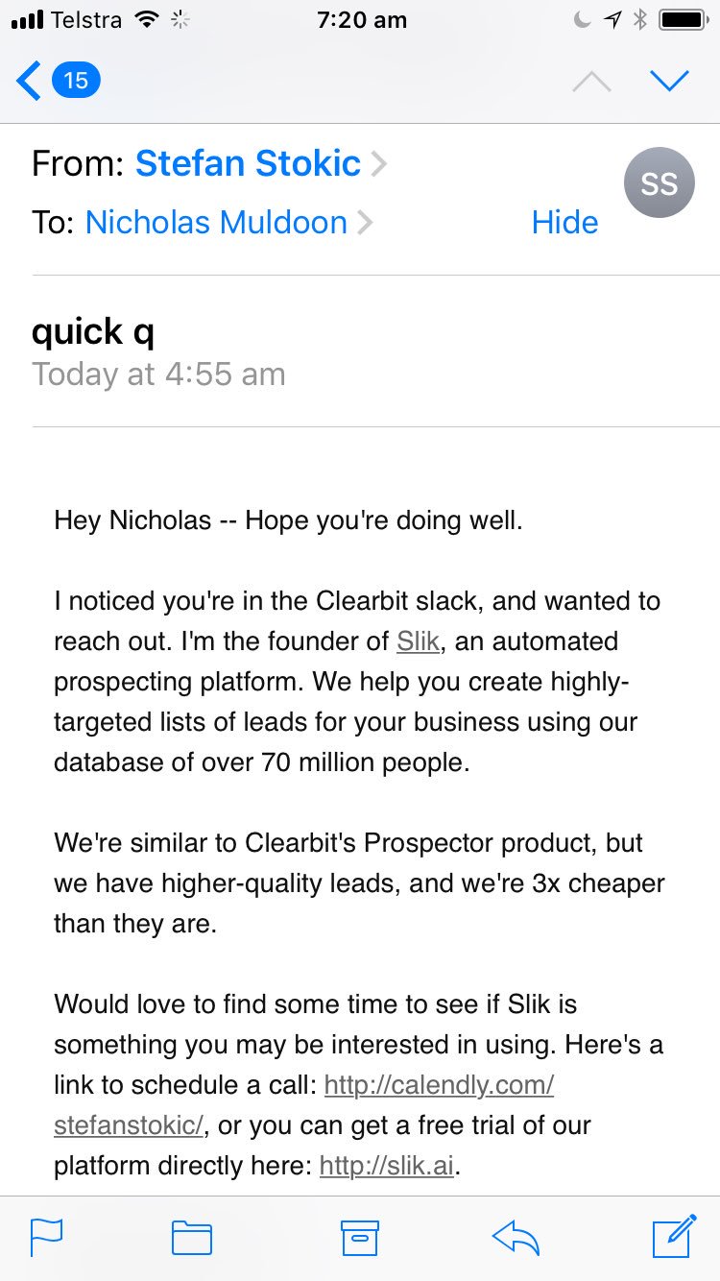
Task: Move message using the folder icon
Action: [x=192, y=1237]
